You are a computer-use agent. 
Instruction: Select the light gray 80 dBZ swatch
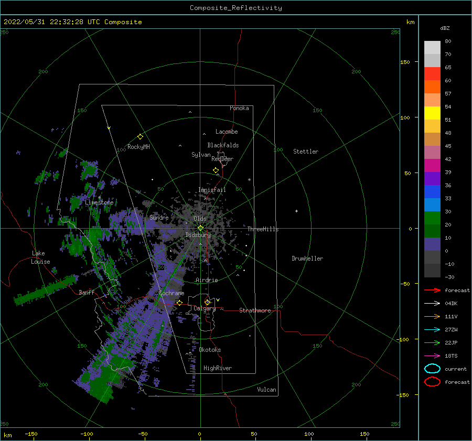tap(432, 47)
